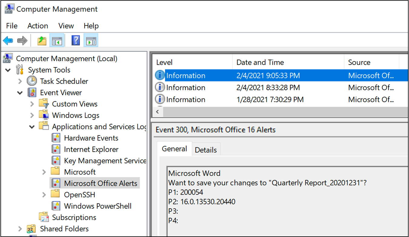Click the Information icon on the 8:33 PM event
409x237 pixels.
(x=160, y=87)
